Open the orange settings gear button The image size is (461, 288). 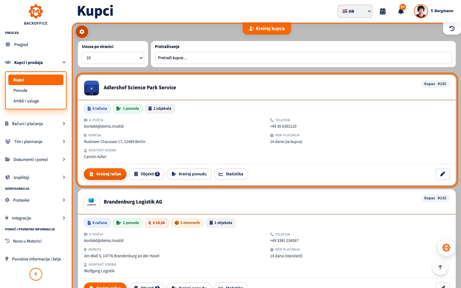[82, 32]
